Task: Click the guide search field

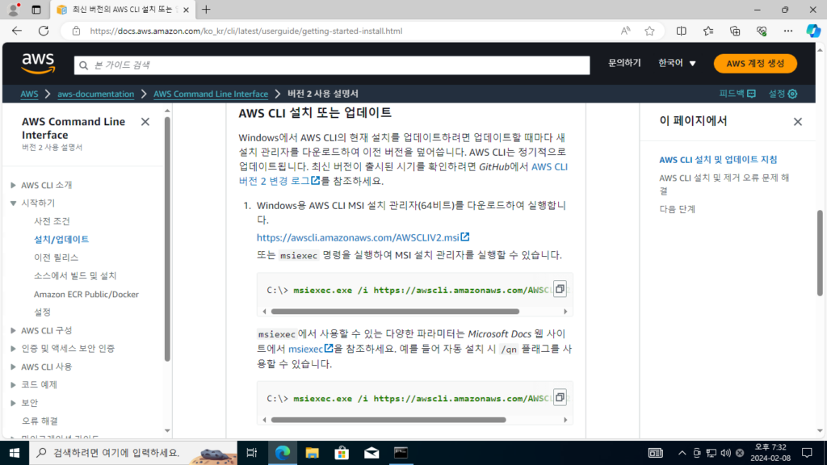Action: [332, 65]
